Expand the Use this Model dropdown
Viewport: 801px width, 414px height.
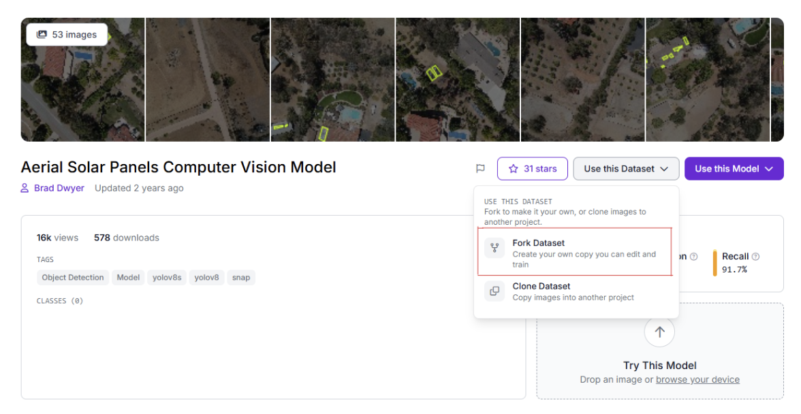[734, 169]
